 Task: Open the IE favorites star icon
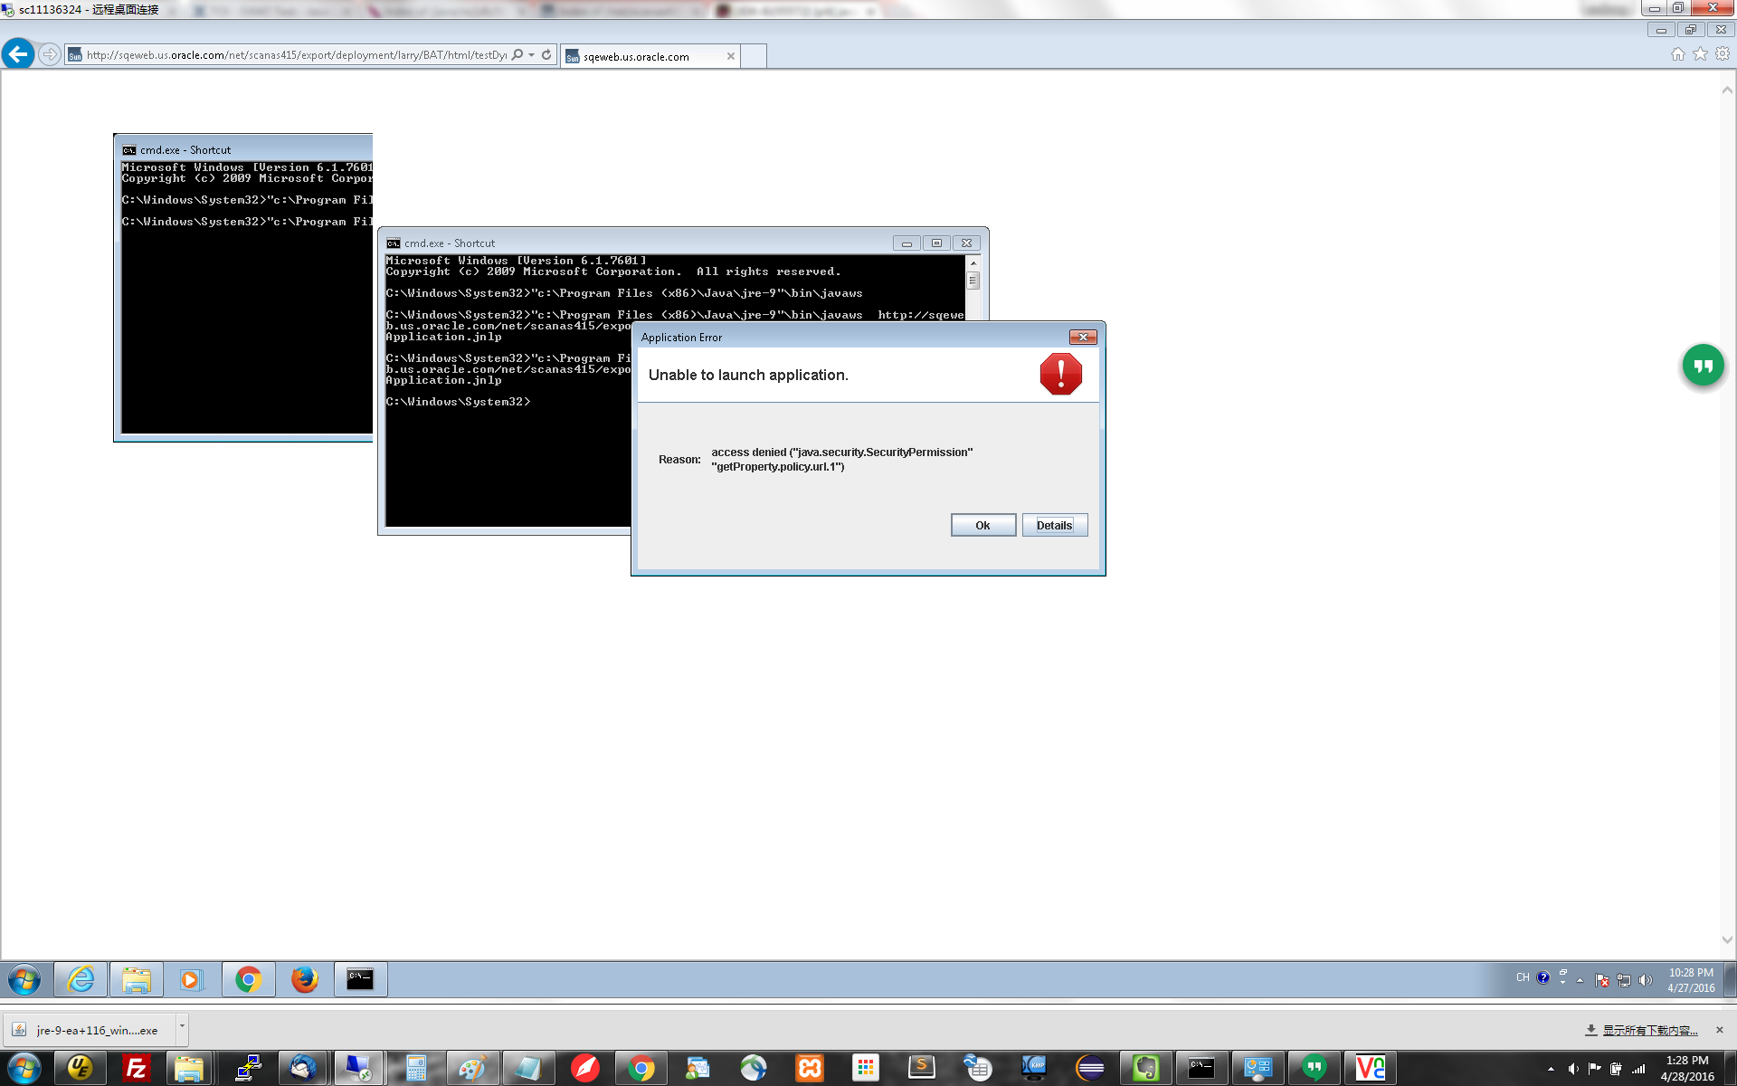1700,54
